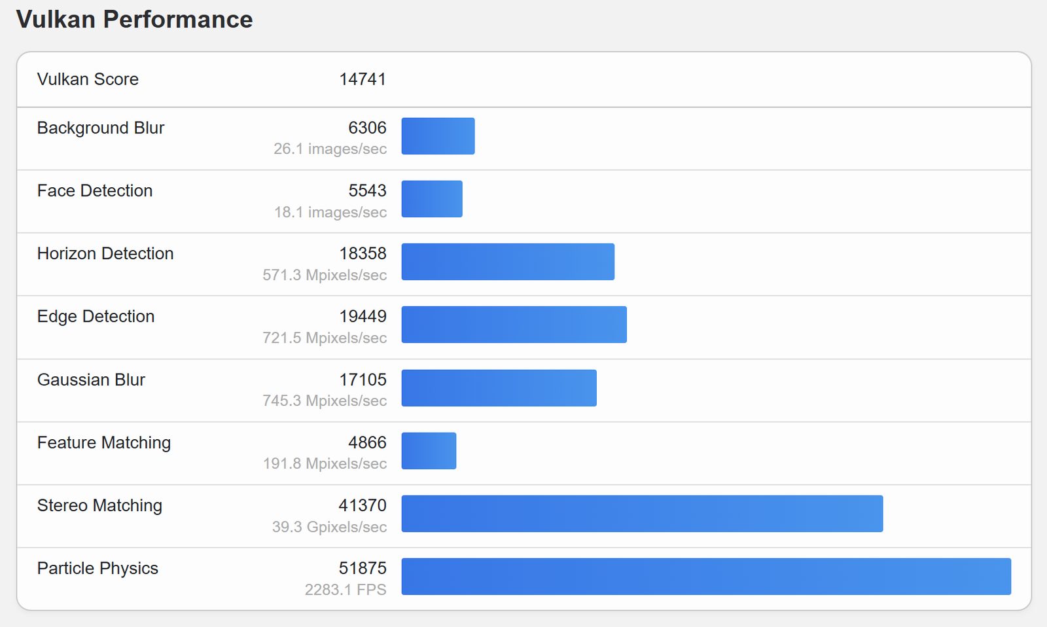Click the Feature Matching score bar

point(429,451)
